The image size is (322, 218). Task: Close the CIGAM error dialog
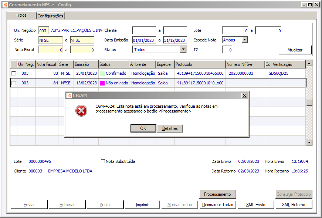point(244,95)
